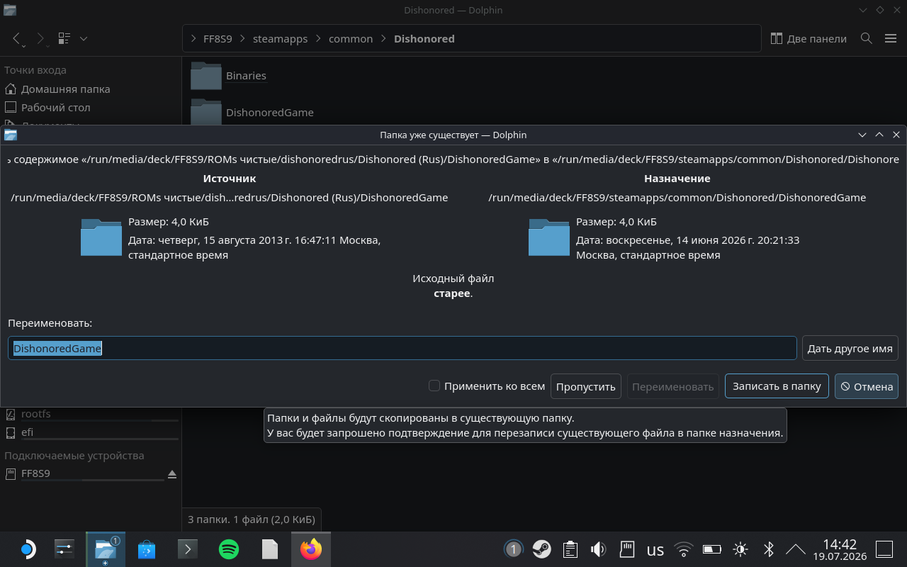
Task: Select Dishonored in the breadcrumb
Action: (x=424, y=38)
